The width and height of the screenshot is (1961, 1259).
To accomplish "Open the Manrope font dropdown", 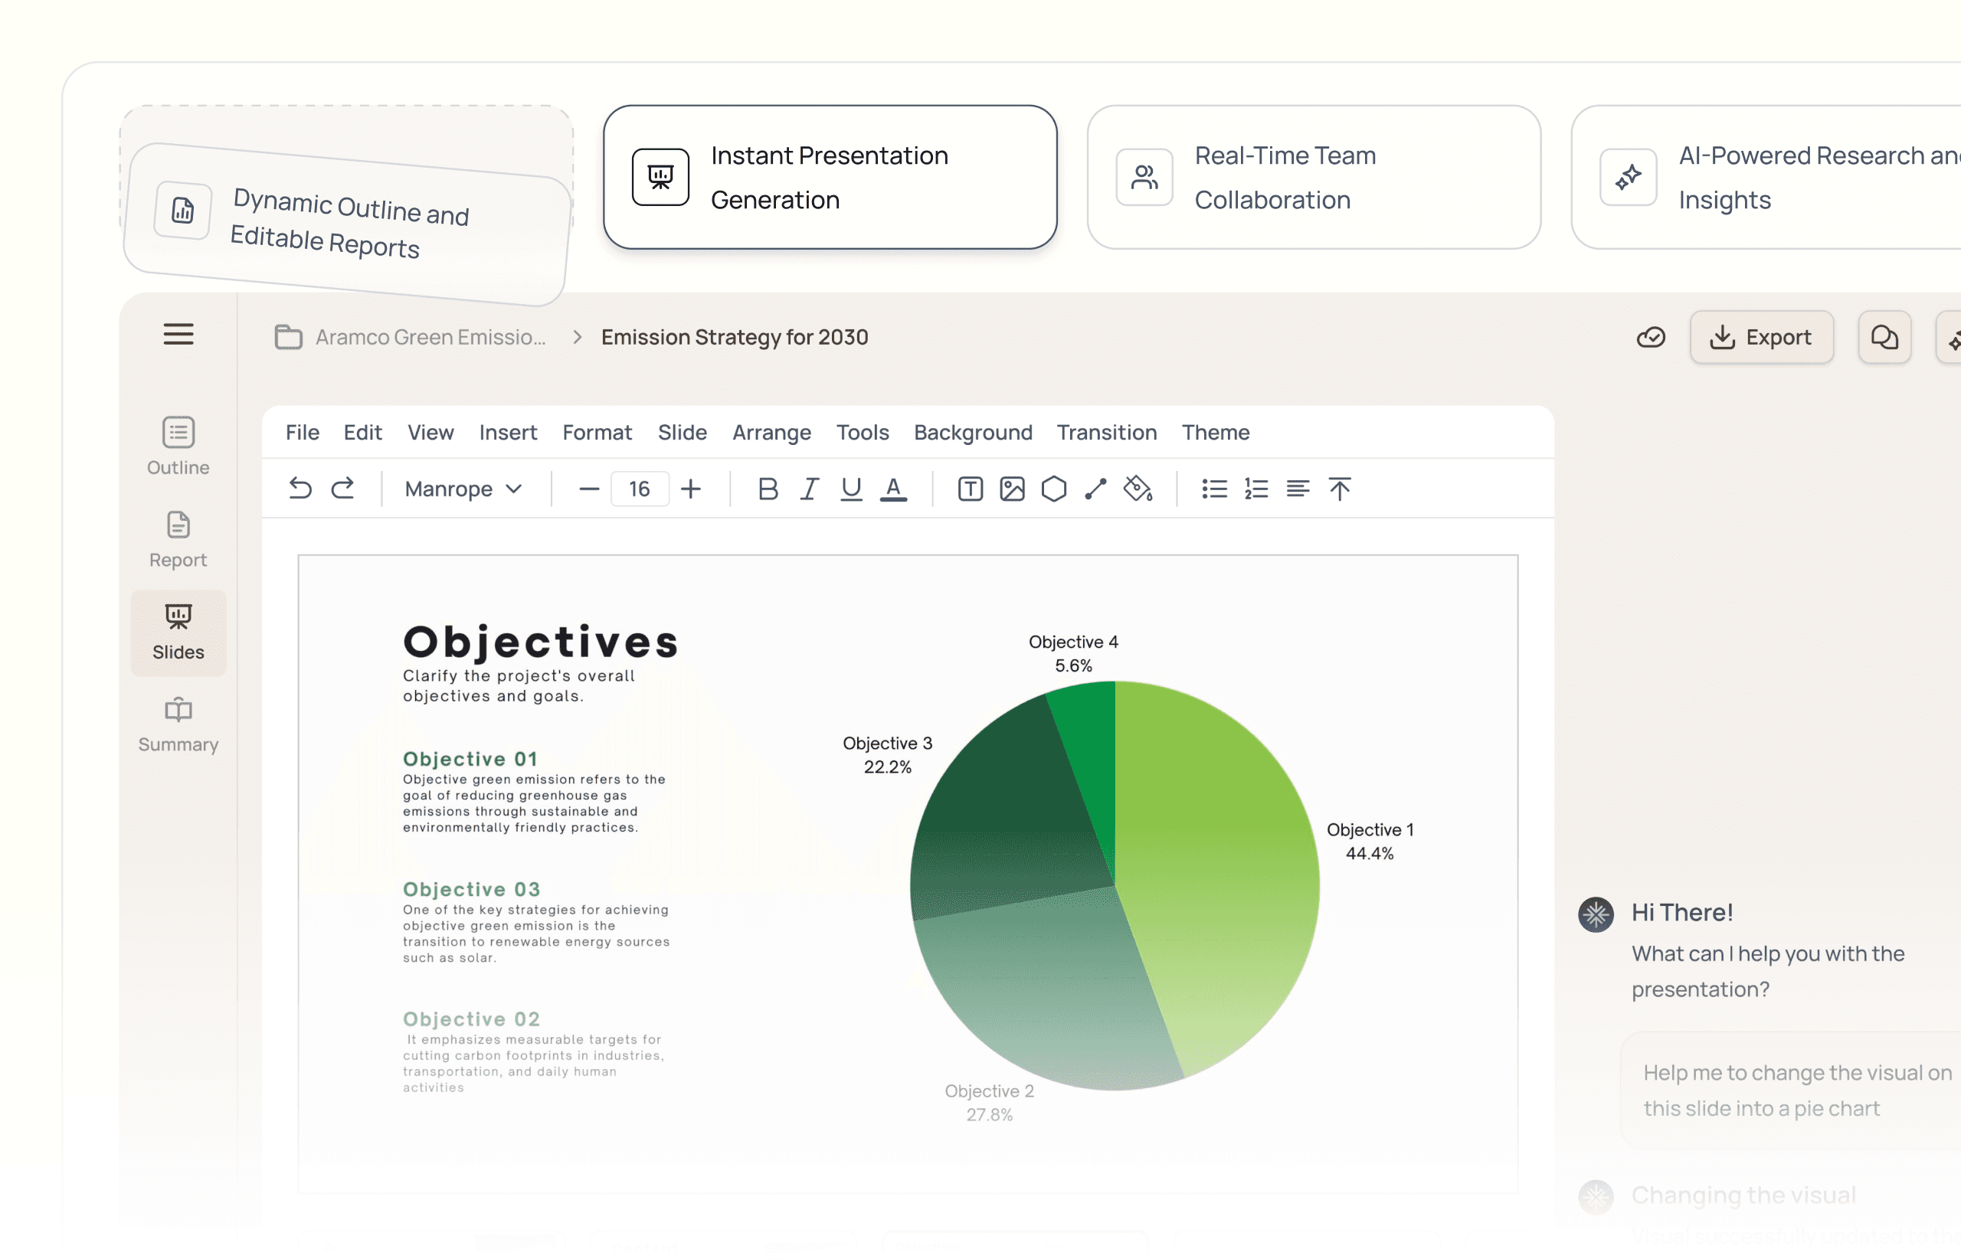I will (x=462, y=488).
